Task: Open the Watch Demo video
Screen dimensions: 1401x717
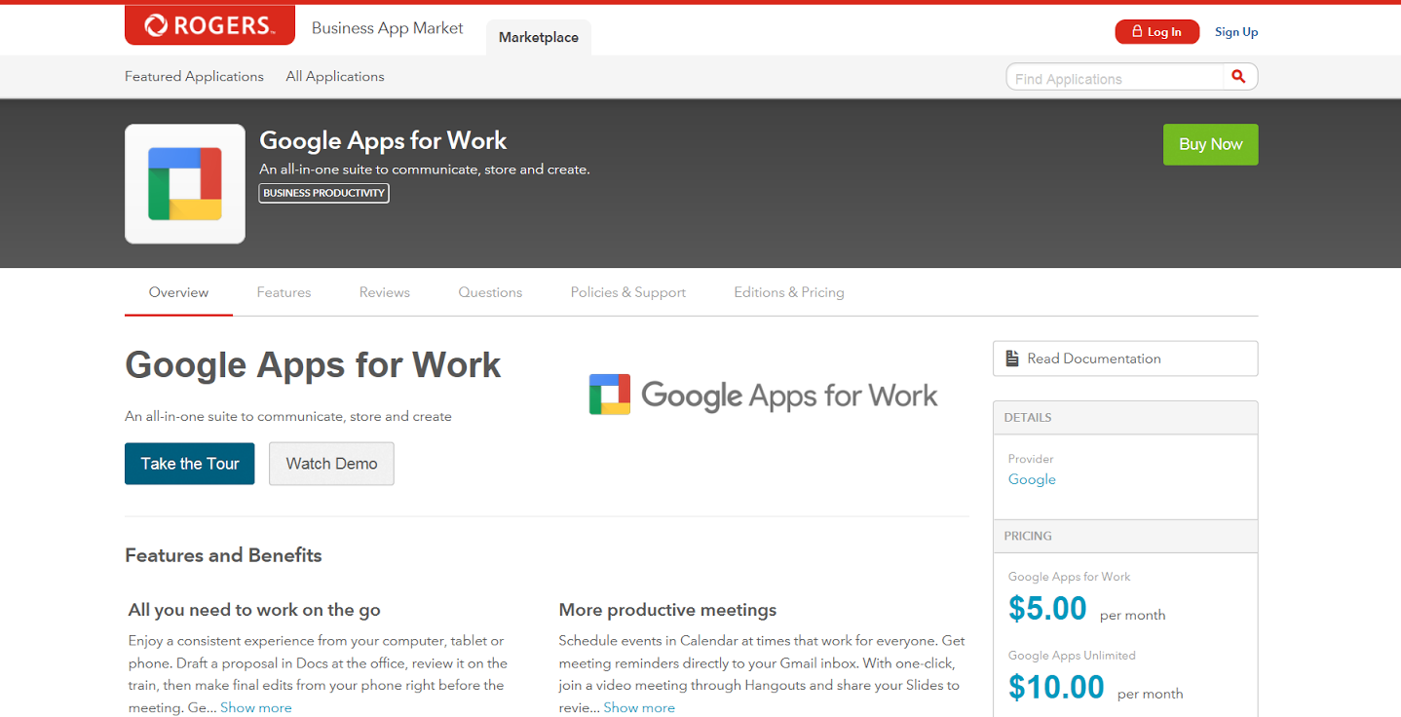Action: 331,464
